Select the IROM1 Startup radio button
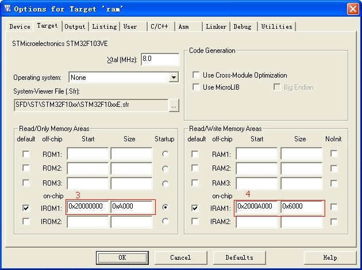The image size is (362, 270). [x=165, y=207]
